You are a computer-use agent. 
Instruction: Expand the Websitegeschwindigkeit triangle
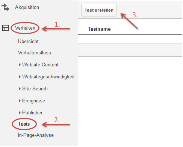click(20, 77)
